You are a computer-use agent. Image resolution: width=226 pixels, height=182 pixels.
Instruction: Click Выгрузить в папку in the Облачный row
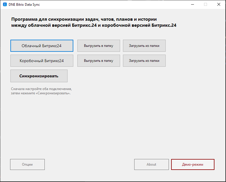[99, 46]
